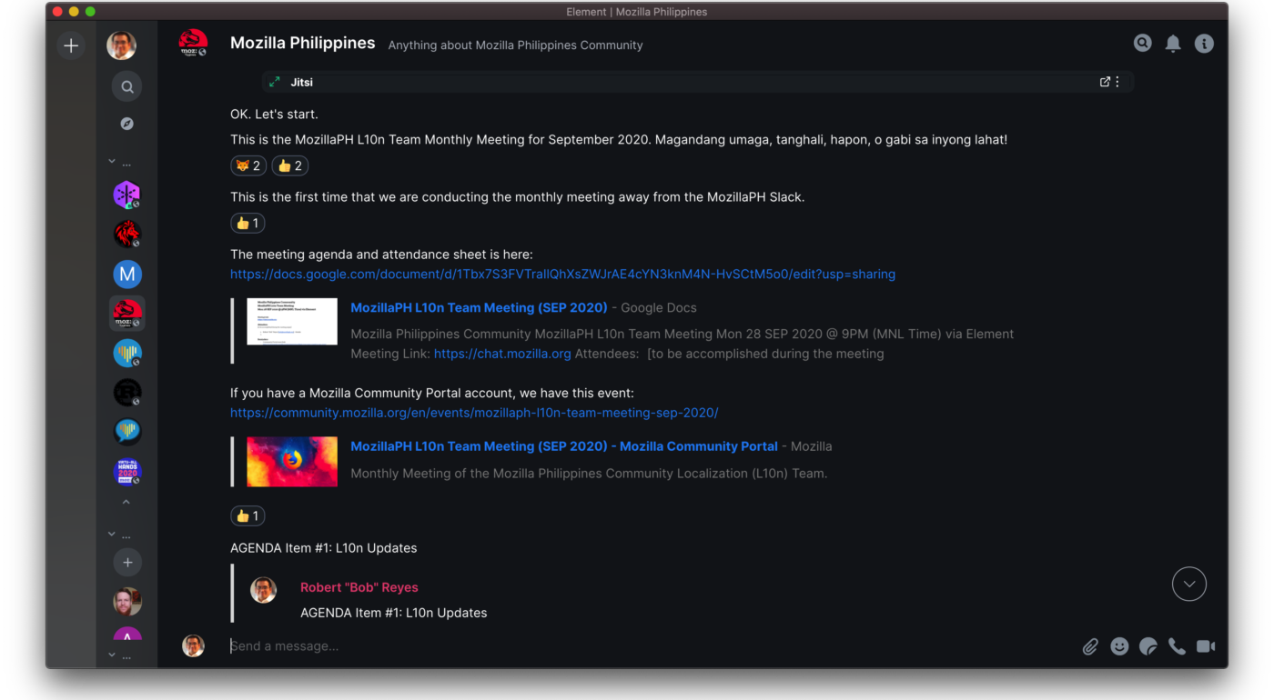1274x700 pixels.
Task: Open the emoji picker smiley icon
Action: pos(1119,646)
